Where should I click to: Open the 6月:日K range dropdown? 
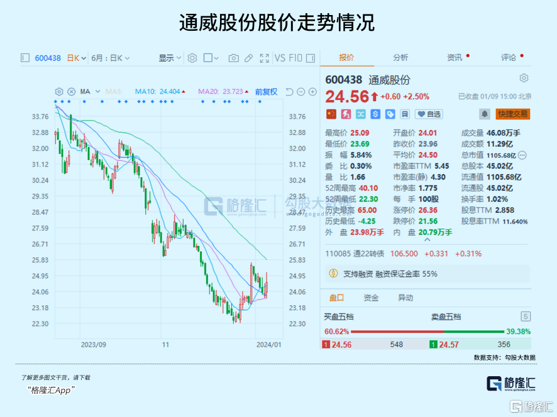point(111,58)
